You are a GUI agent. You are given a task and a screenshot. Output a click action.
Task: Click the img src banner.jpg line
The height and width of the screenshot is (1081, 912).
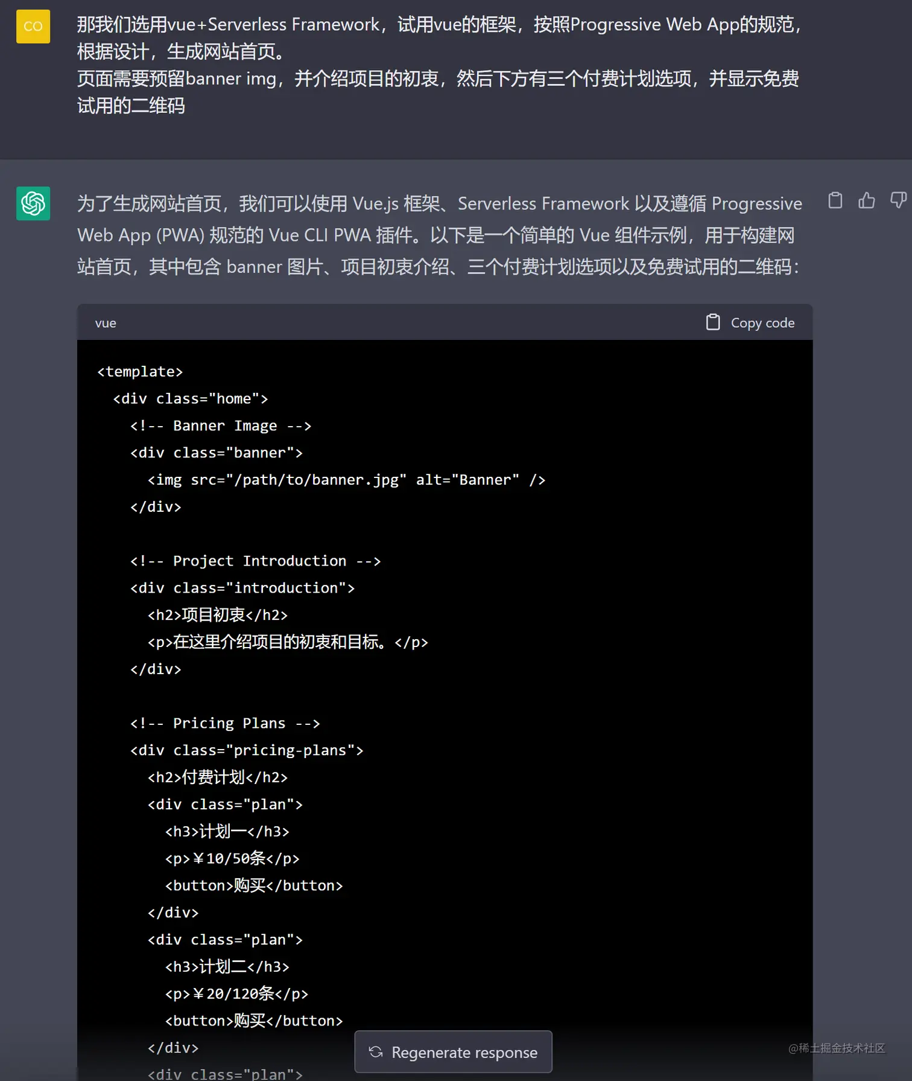[x=346, y=480]
